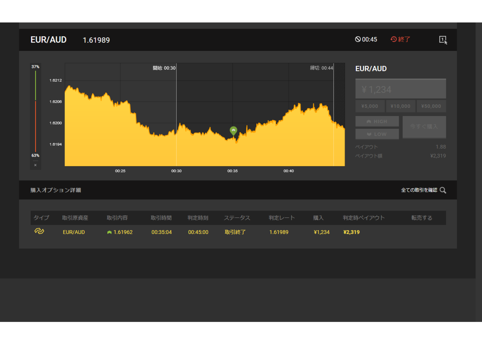Image resolution: width=482 pixels, height=344 pixels.
Task: Choose the HIGH option button
Action: 377,121
